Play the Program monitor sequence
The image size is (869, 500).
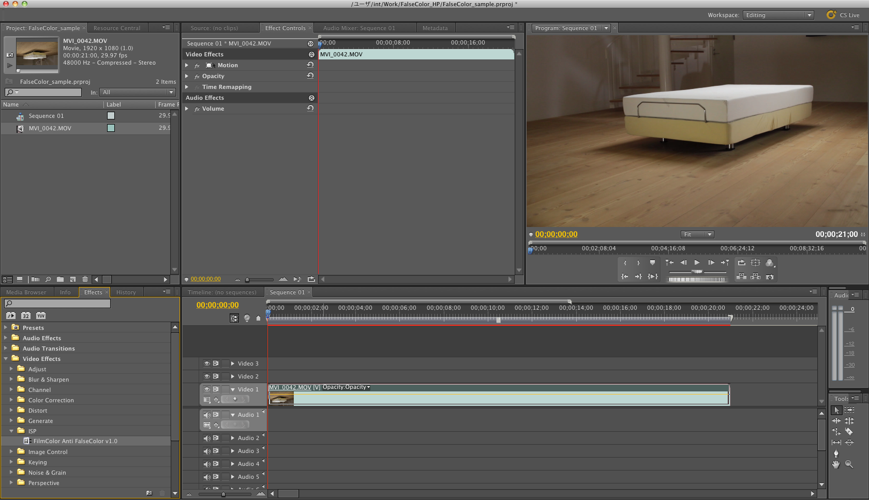click(697, 263)
